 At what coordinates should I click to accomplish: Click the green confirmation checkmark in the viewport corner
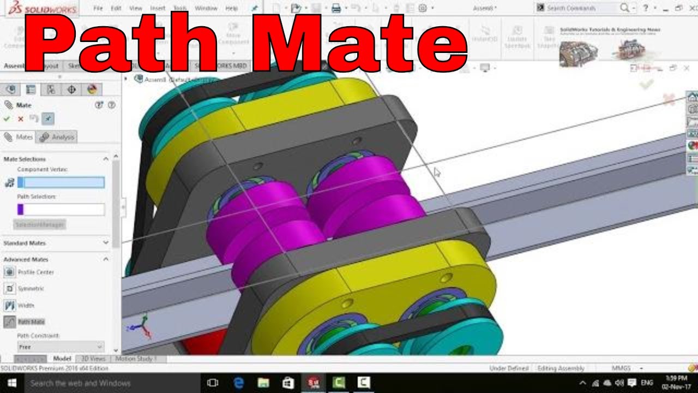[646, 84]
